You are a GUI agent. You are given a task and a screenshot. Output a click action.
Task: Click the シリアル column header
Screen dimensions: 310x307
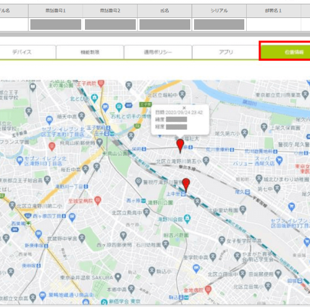point(219,11)
